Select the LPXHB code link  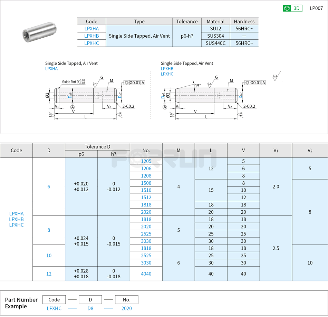tap(92, 36)
